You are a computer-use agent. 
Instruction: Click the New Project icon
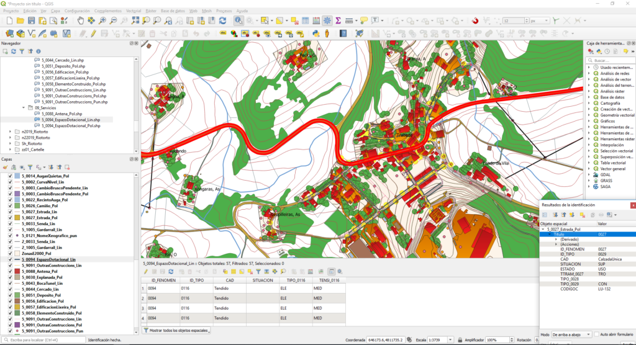[x=9, y=20]
